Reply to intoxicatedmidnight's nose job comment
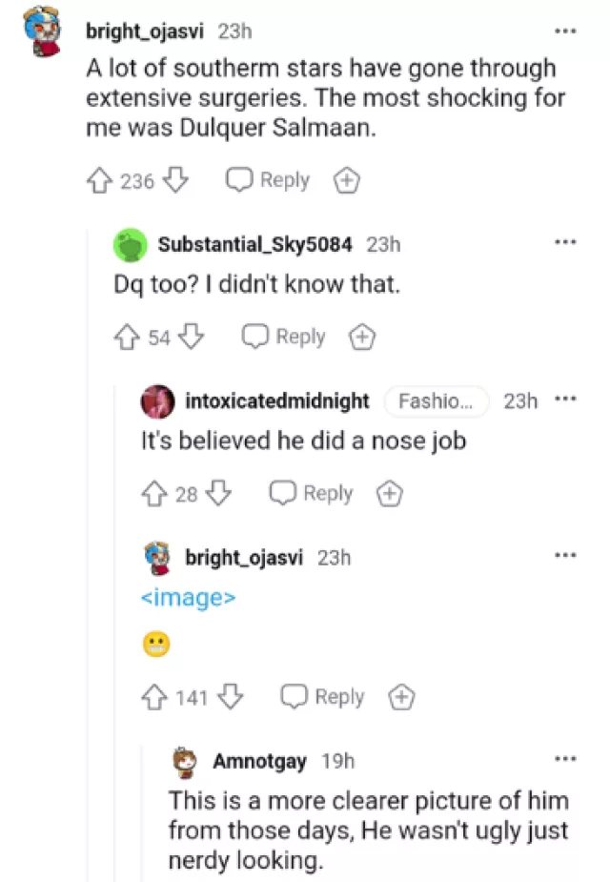Image resolution: width=610 pixels, height=882 pixels. click(x=312, y=493)
